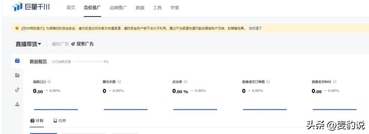This screenshot has width=369, height=134.
Task: Select the 消耗(元) metric card
Action: [x=56, y=95]
